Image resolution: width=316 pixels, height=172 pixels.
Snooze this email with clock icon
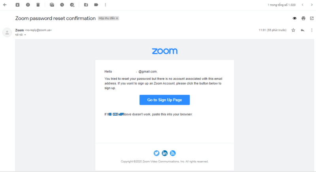tap(62, 5)
